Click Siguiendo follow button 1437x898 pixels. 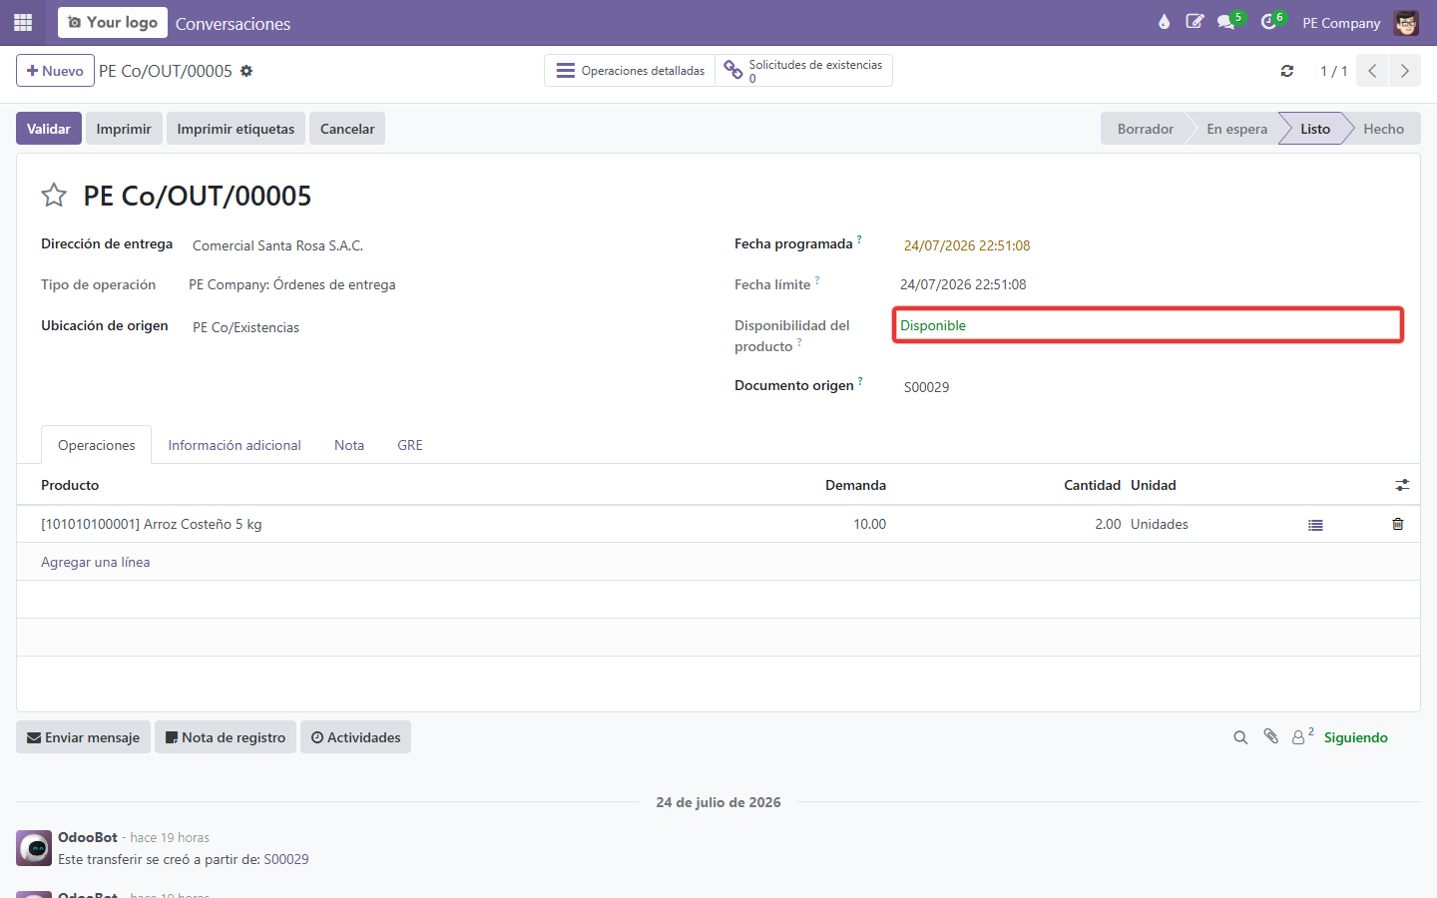1355,737
